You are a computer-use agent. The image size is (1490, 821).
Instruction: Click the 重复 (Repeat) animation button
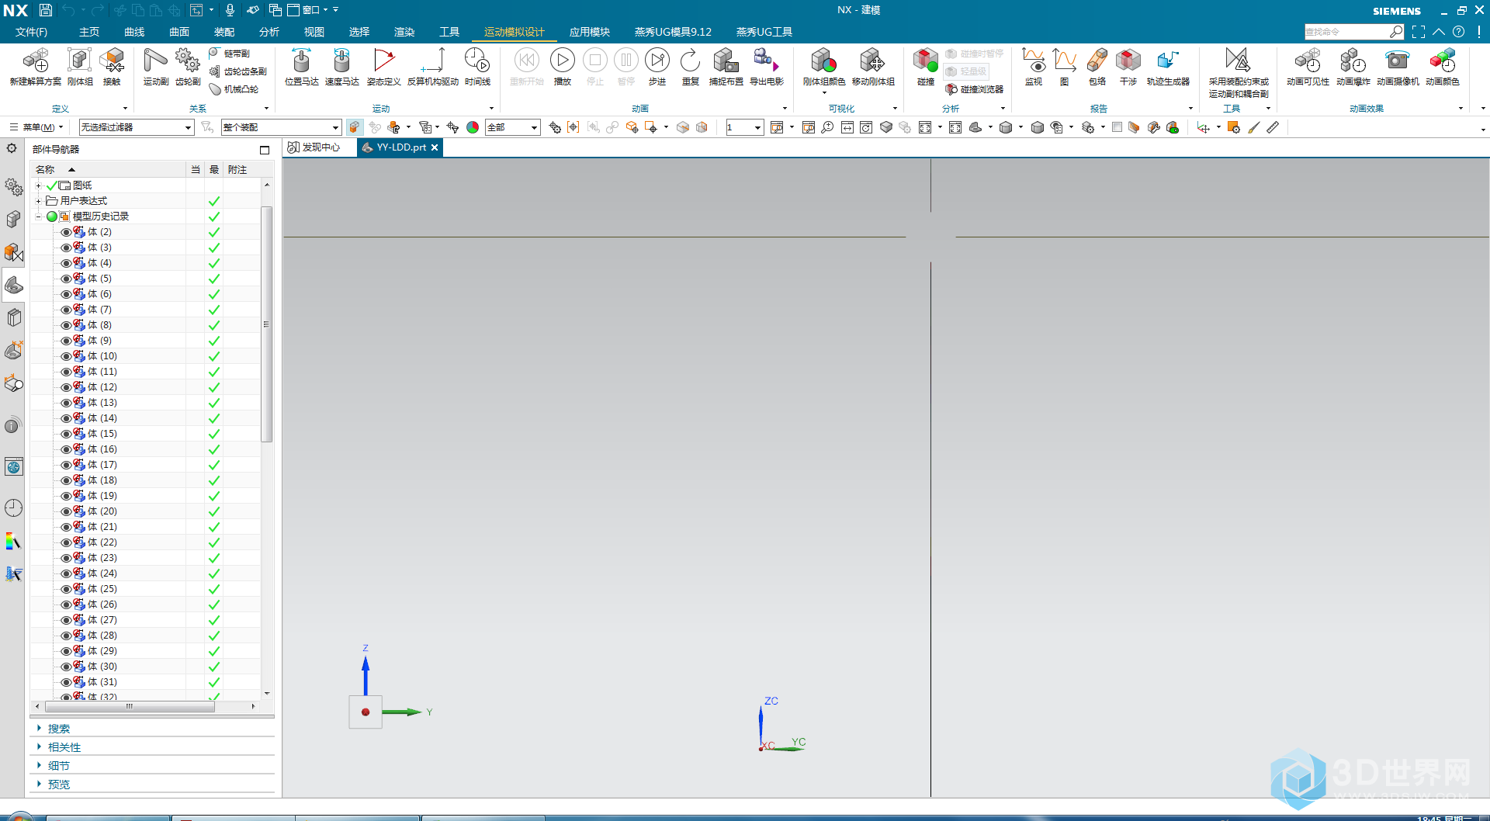[x=691, y=66]
